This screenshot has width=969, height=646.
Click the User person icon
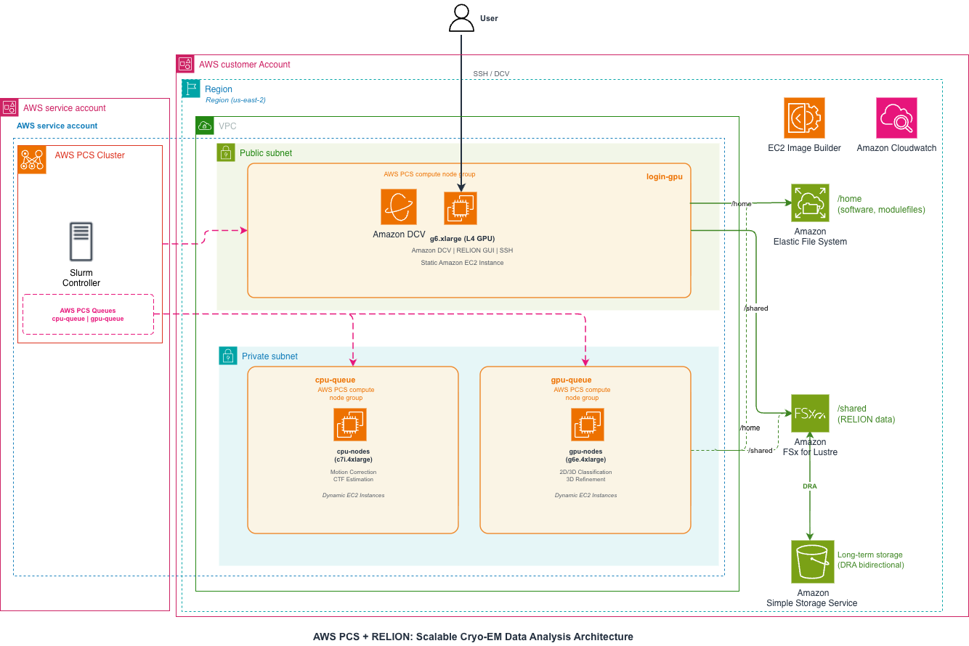tap(461, 18)
